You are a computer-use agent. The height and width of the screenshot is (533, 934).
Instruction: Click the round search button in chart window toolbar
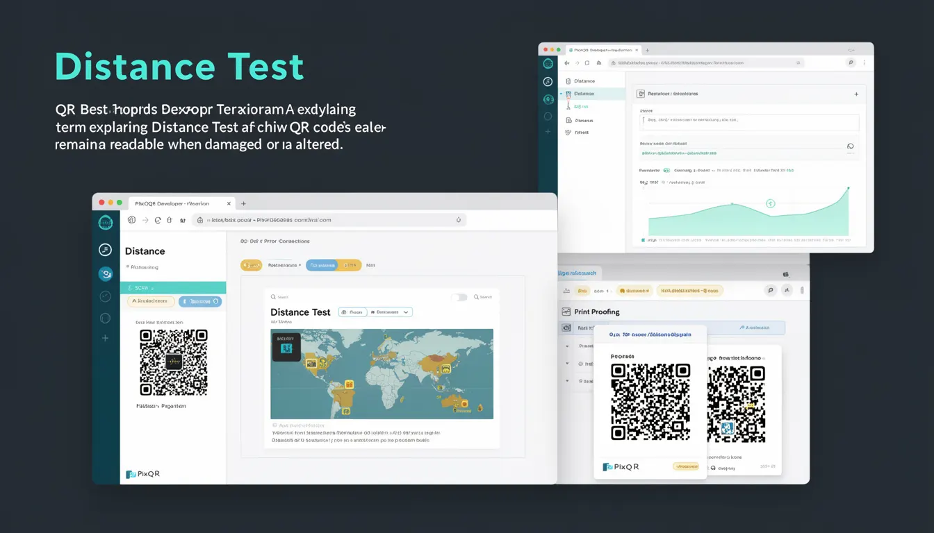click(851, 62)
